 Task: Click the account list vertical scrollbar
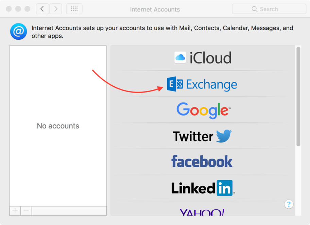298,97
